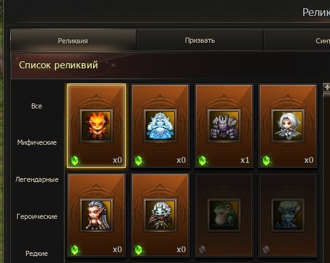Select the white-haired angel girl relic
The width and height of the screenshot is (330, 263).
pos(288,126)
